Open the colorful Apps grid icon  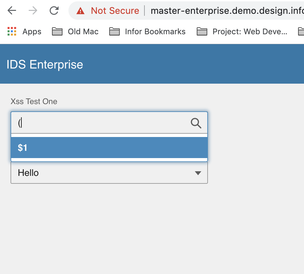click(12, 31)
